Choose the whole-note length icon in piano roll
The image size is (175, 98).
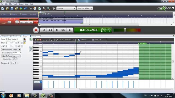pos(44,40)
